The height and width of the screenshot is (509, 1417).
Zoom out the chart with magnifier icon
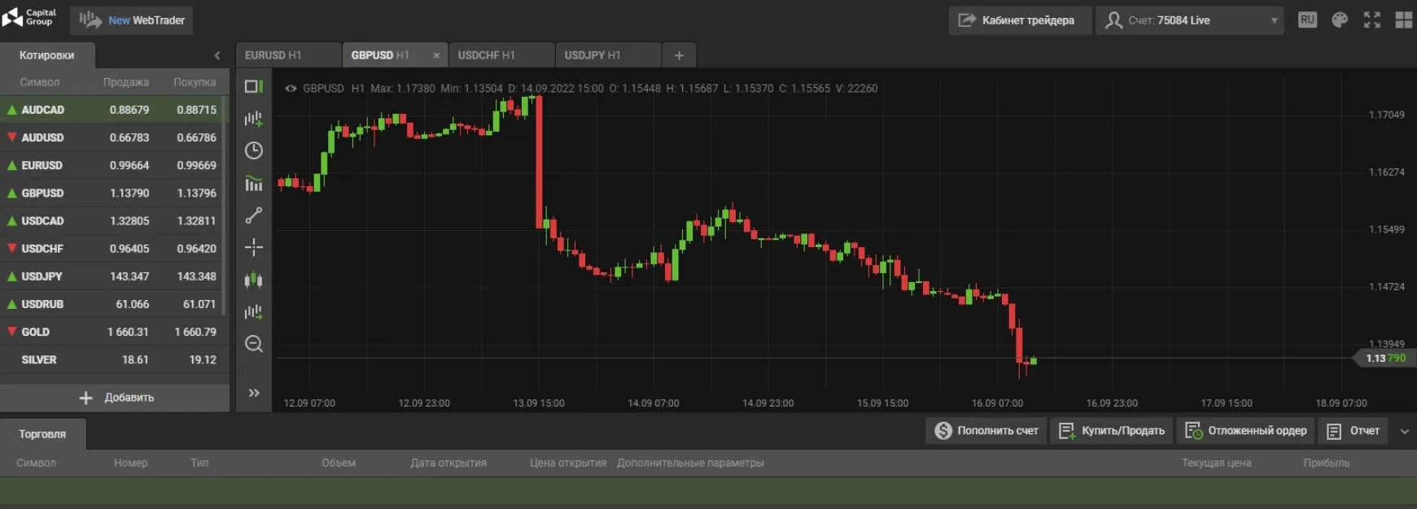pos(254,344)
